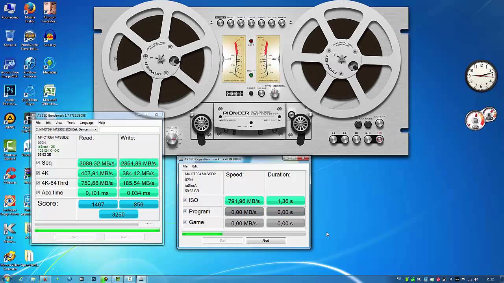Toggle the 4K test checkbox
The width and height of the screenshot is (504, 283).
pos(38,173)
